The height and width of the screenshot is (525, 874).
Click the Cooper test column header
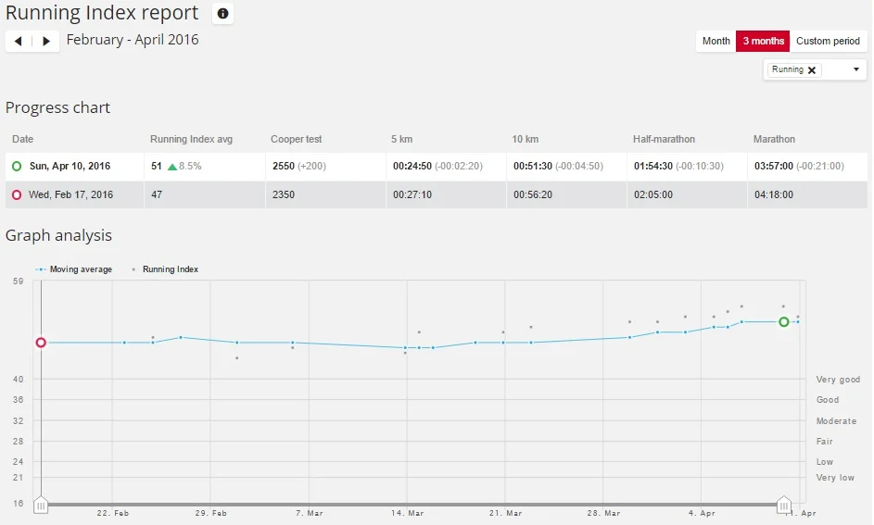[297, 139]
